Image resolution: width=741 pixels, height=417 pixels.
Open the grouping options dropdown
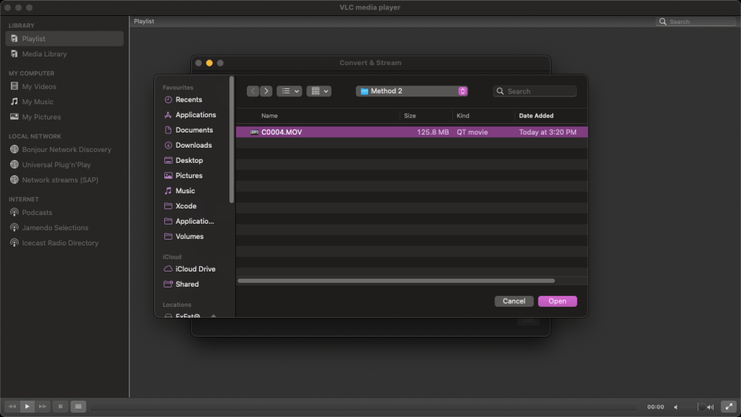[x=319, y=90]
